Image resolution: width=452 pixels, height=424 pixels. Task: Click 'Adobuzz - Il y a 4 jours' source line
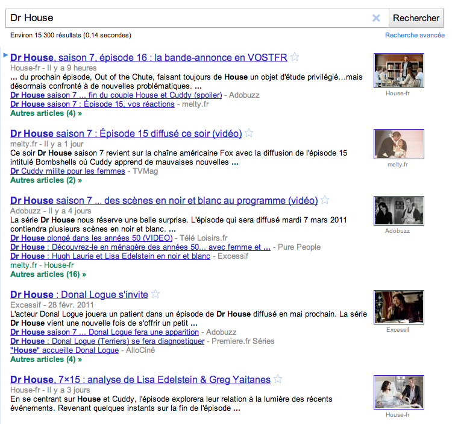click(x=51, y=211)
